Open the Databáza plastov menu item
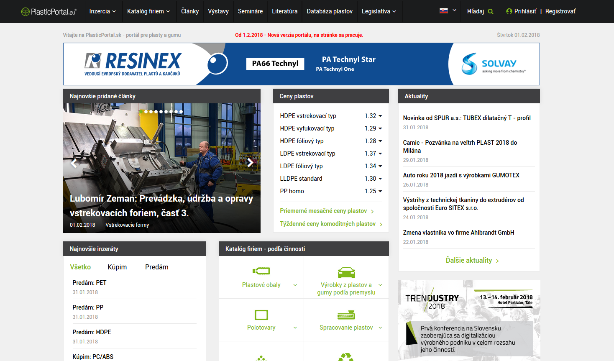Image resolution: width=614 pixels, height=361 pixels. pyautogui.click(x=330, y=11)
